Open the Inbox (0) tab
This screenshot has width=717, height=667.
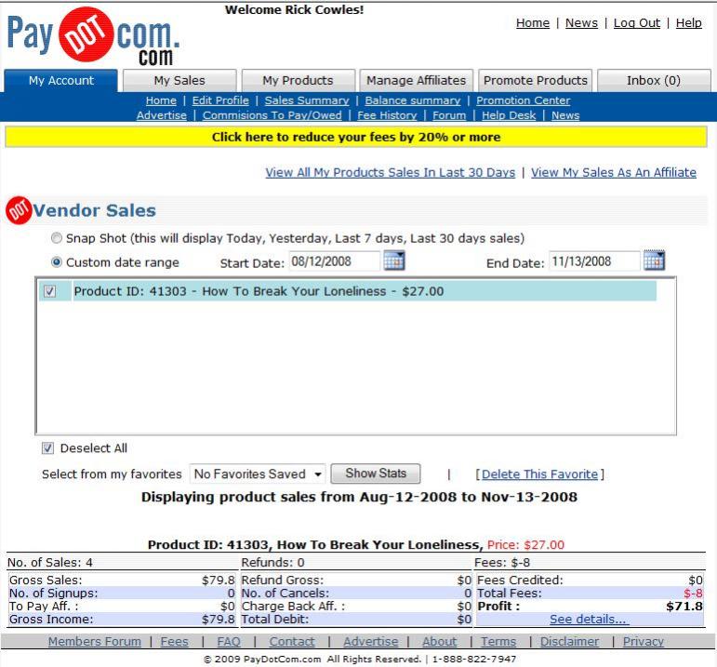click(654, 81)
